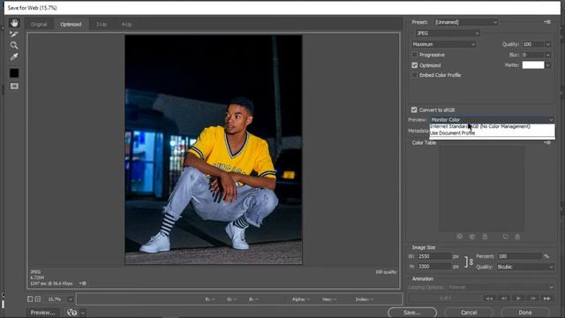The image size is (565, 318).
Task: Open the Optimize flyout menu beside Preset
Action: 547,22
